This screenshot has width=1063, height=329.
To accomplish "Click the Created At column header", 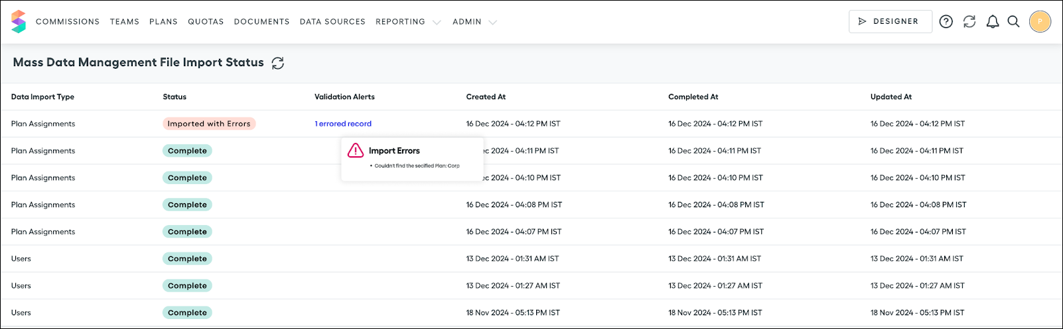I will click(x=486, y=97).
